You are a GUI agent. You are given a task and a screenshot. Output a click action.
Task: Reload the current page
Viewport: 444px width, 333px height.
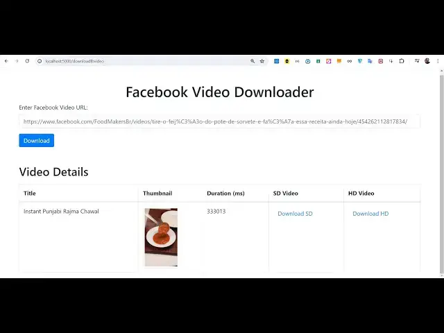pyautogui.click(x=27, y=61)
